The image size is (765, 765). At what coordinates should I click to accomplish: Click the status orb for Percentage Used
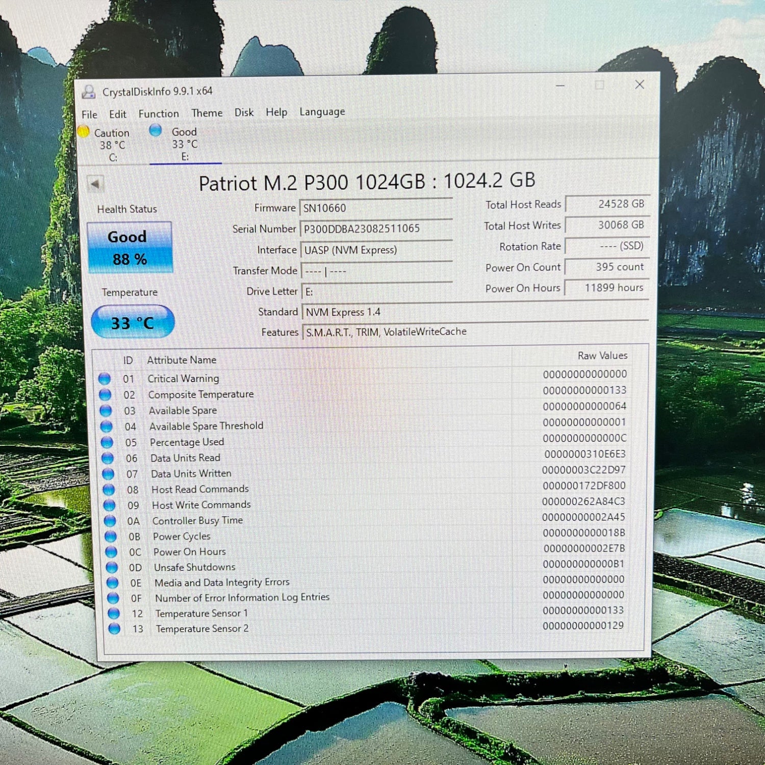107,442
